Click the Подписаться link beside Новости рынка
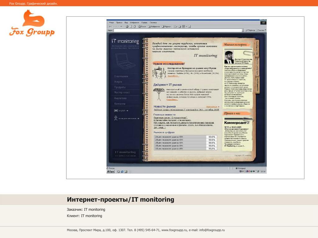318x238 pixels. (212, 107)
